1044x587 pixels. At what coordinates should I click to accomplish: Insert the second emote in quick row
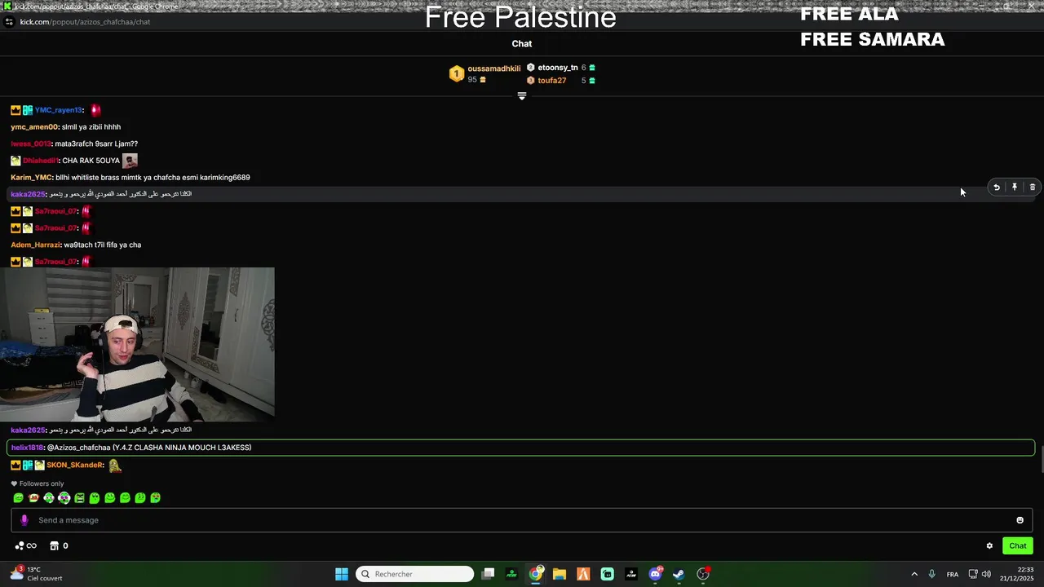point(33,498)
